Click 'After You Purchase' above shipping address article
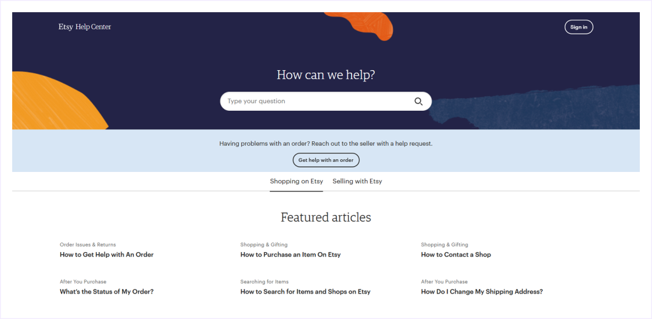 444,281
